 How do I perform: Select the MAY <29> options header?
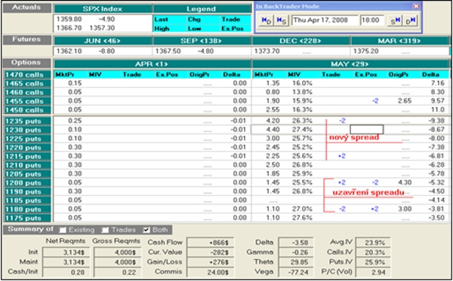tap(351, 64)
